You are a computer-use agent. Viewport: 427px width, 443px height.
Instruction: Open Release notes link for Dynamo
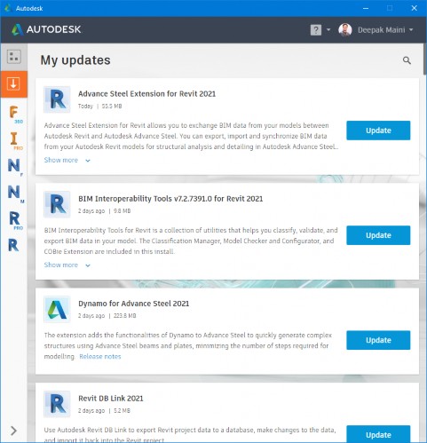(100, 356)
